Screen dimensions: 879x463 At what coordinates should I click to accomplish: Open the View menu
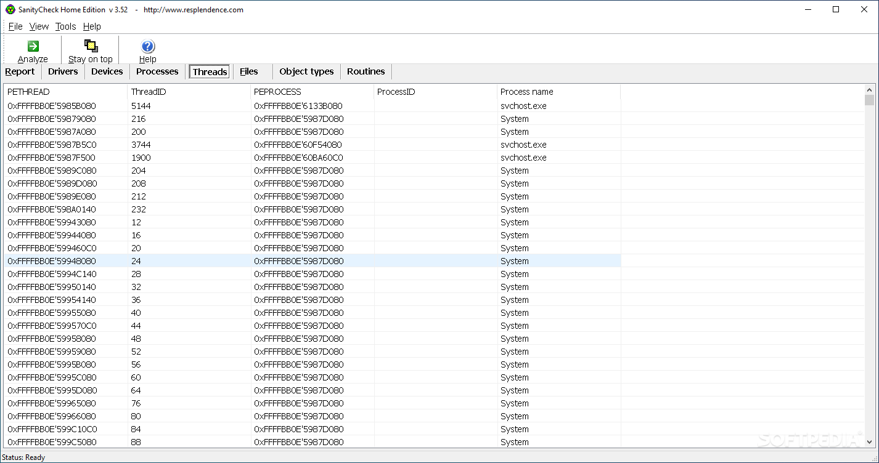click(39, 26)
